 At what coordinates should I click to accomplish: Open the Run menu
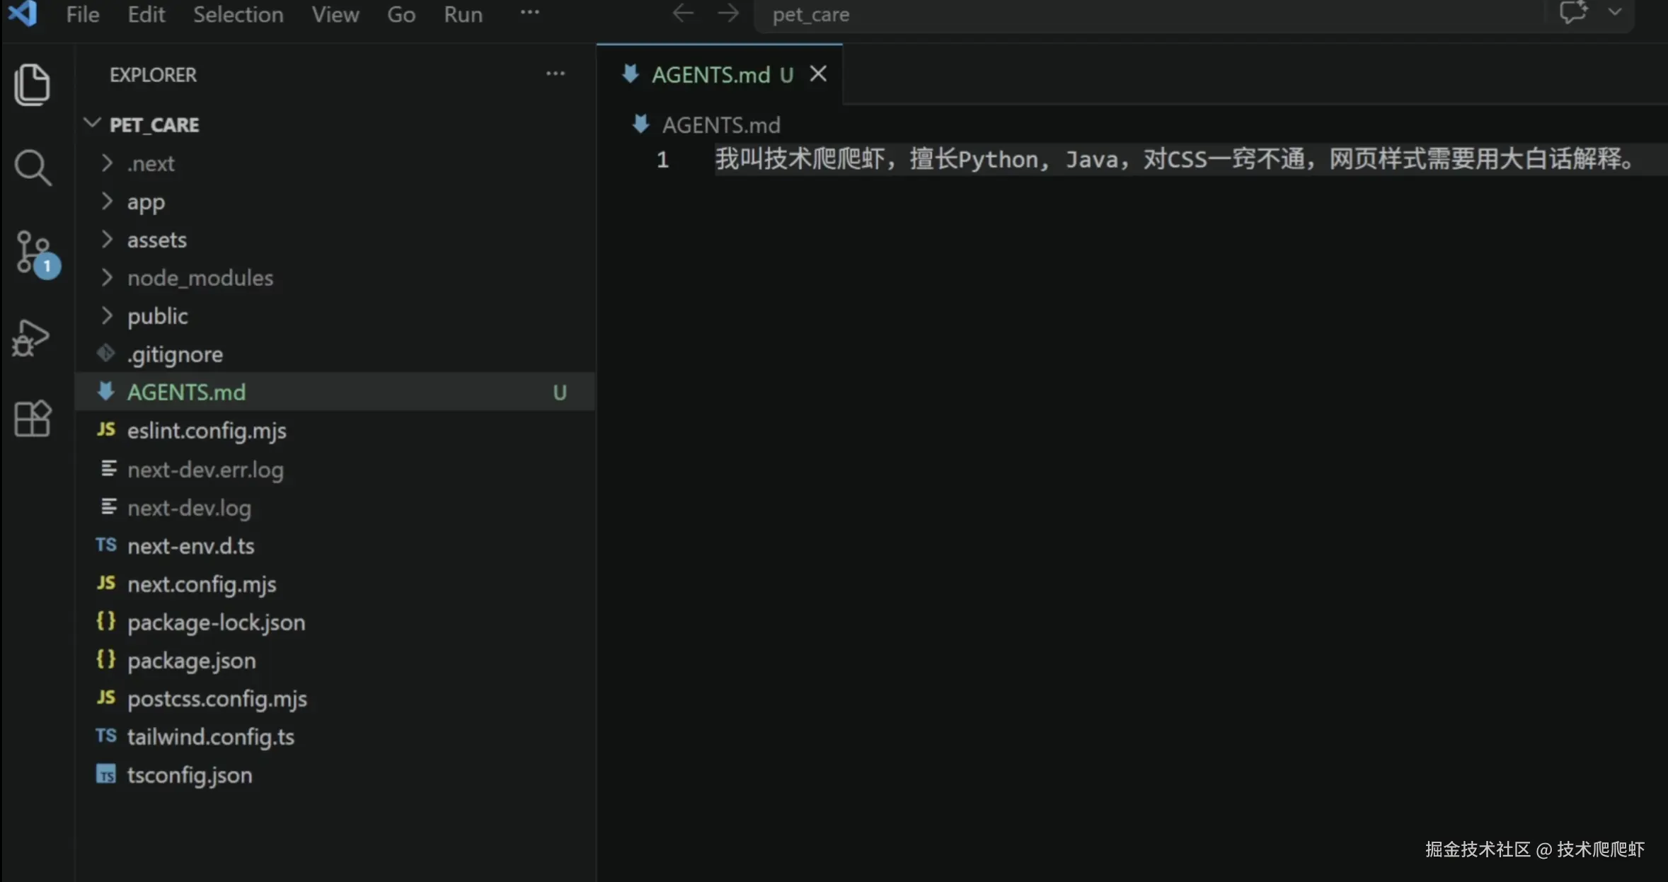[x=463, y=14]
